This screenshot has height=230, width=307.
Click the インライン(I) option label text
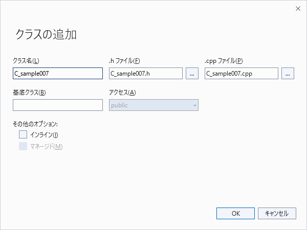point(45,135)
